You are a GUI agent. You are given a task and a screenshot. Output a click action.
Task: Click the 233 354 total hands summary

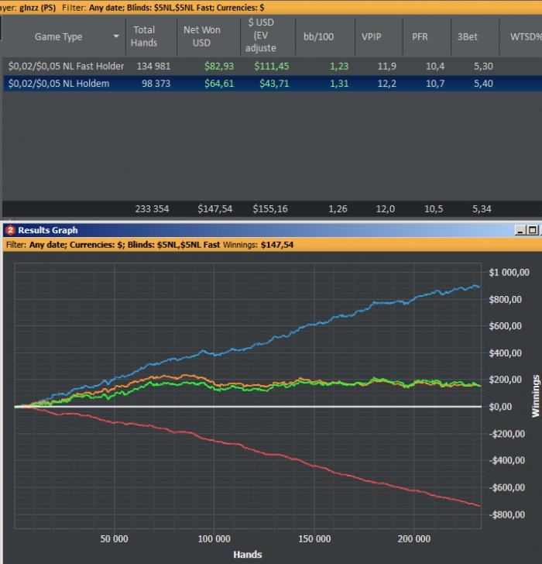(x=152, y=209)
